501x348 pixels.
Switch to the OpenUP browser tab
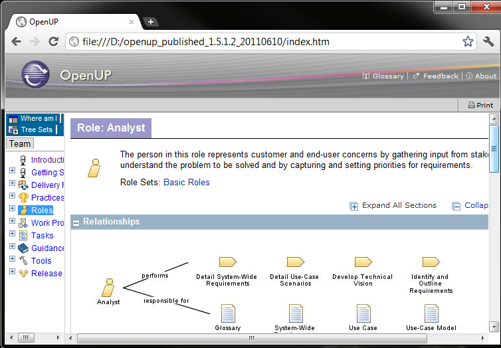coord(75,22)
